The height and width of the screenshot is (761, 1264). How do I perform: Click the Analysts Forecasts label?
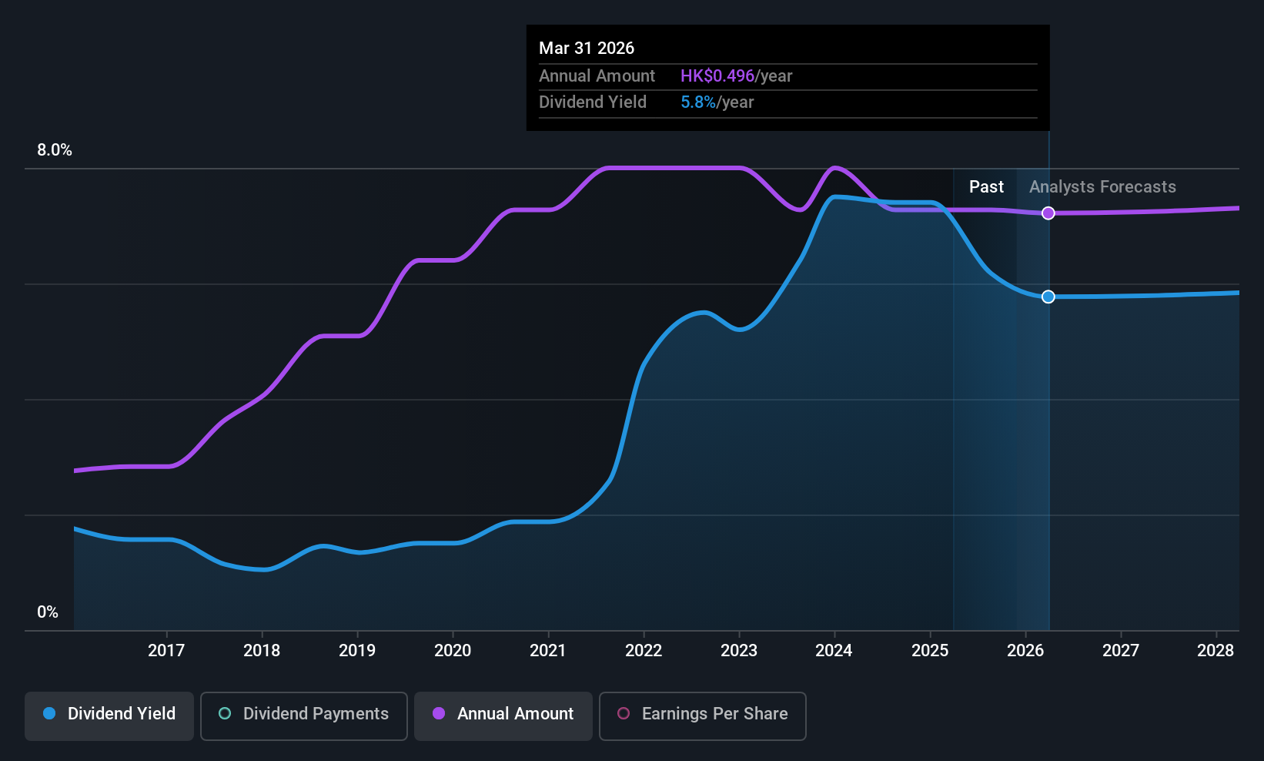click(x=1102, y=187)
